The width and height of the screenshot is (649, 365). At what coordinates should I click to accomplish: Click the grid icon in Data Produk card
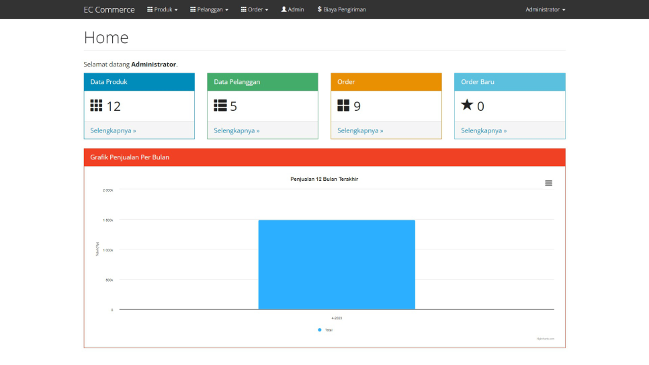pos(96,106)
